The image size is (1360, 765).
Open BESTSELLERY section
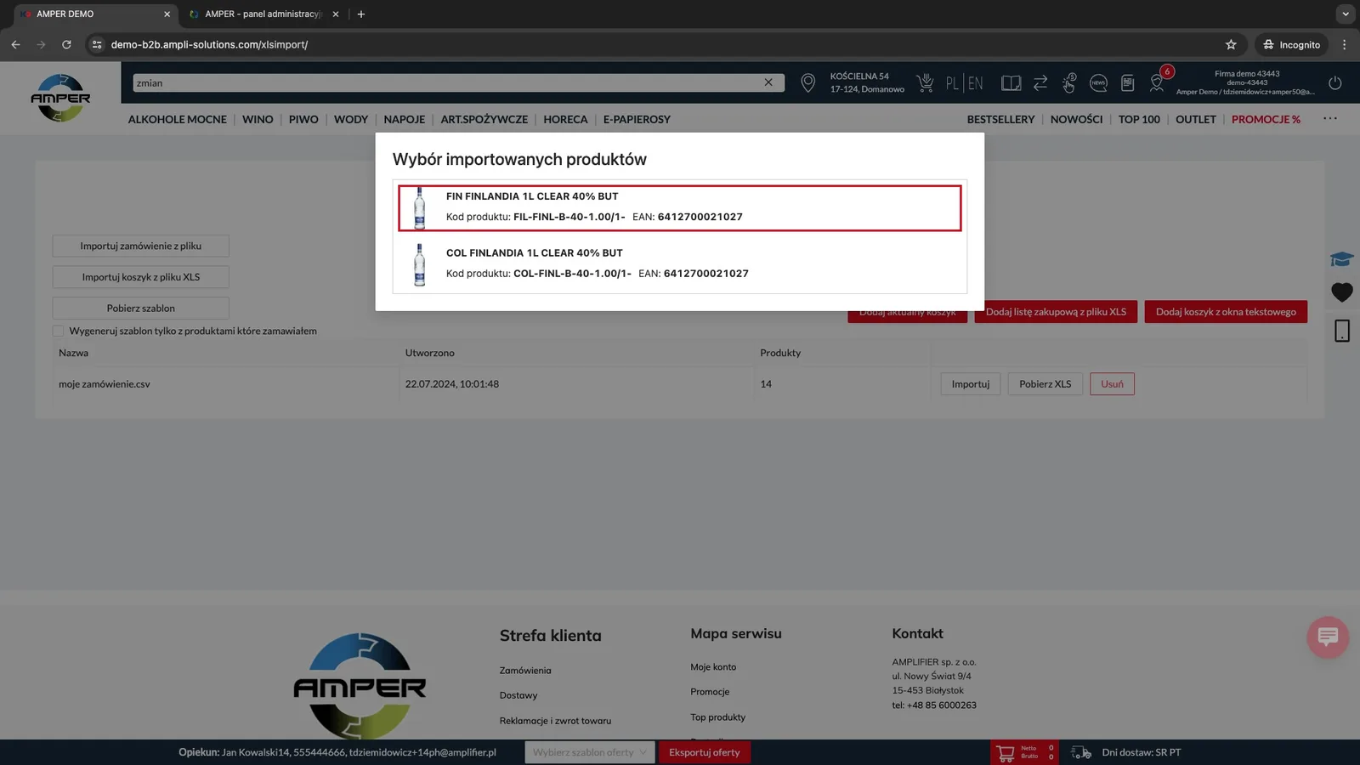[x=1000, y=119]
